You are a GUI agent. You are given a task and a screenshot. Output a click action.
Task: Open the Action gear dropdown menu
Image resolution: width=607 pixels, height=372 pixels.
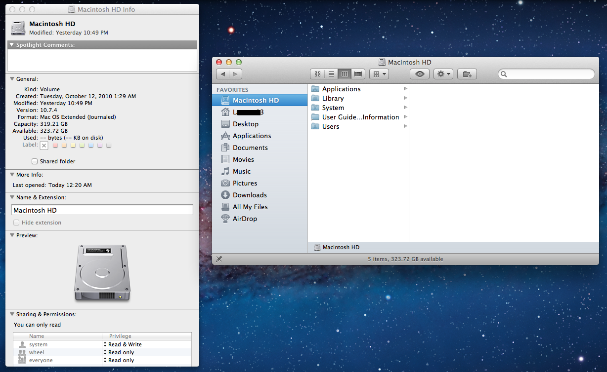pyautogui.click(x=443, y=74)
